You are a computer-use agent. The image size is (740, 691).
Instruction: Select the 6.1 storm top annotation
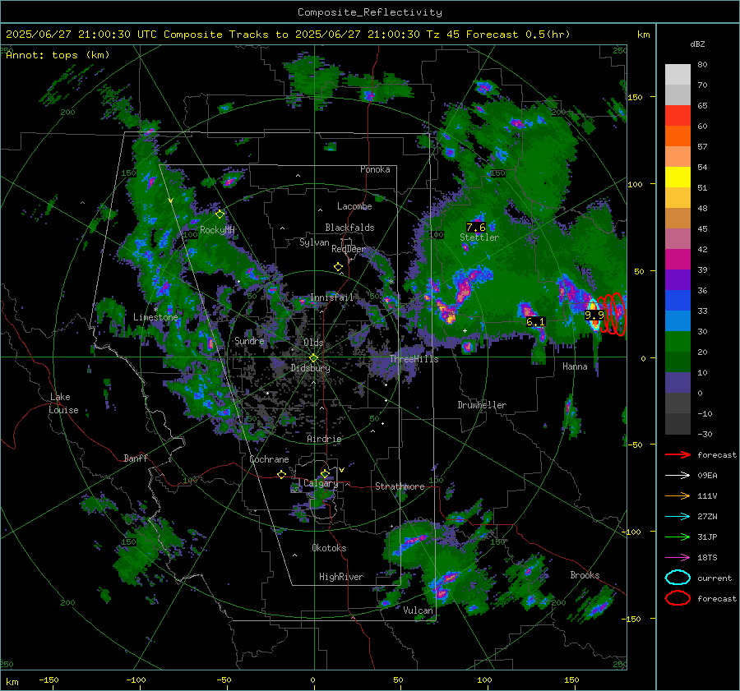(x=535, y=322)
